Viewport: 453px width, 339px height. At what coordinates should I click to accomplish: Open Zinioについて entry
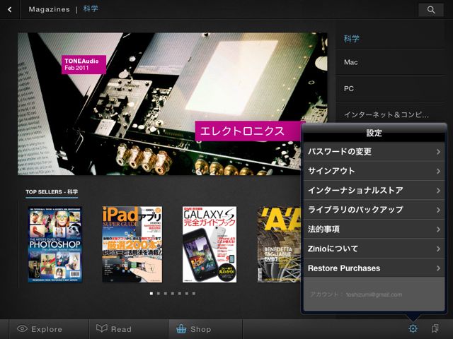[x=374, y=249]
